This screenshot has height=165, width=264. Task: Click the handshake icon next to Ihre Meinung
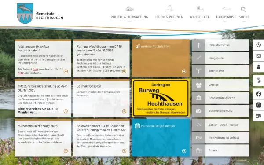[x=199, y=138]
